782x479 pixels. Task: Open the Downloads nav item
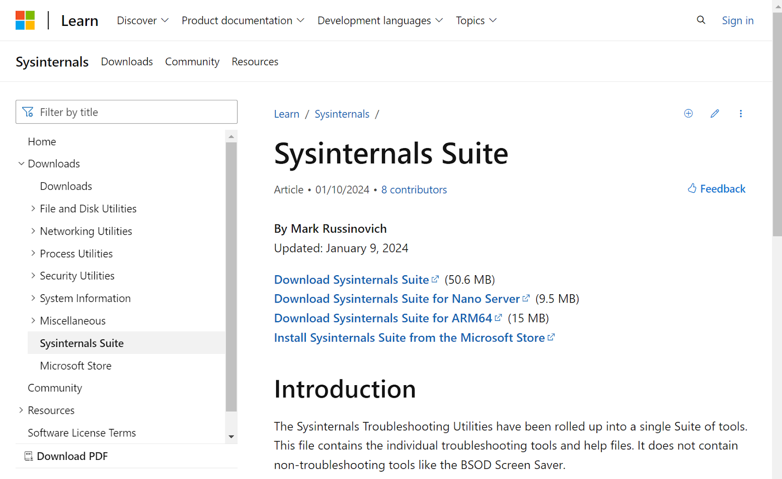pyautogui.click(x=127, y=62)
